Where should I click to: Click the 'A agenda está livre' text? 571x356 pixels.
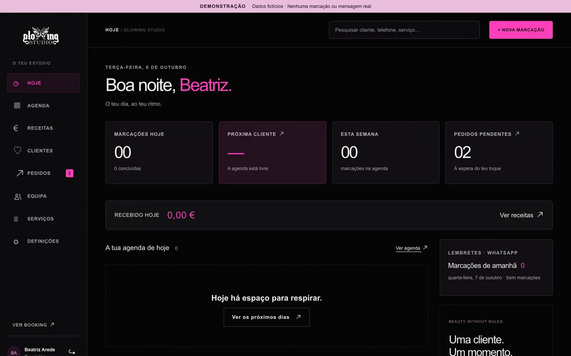tap(247, 168)
